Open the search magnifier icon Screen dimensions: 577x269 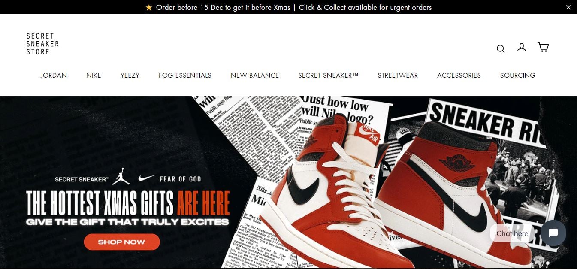coord(501,48)
